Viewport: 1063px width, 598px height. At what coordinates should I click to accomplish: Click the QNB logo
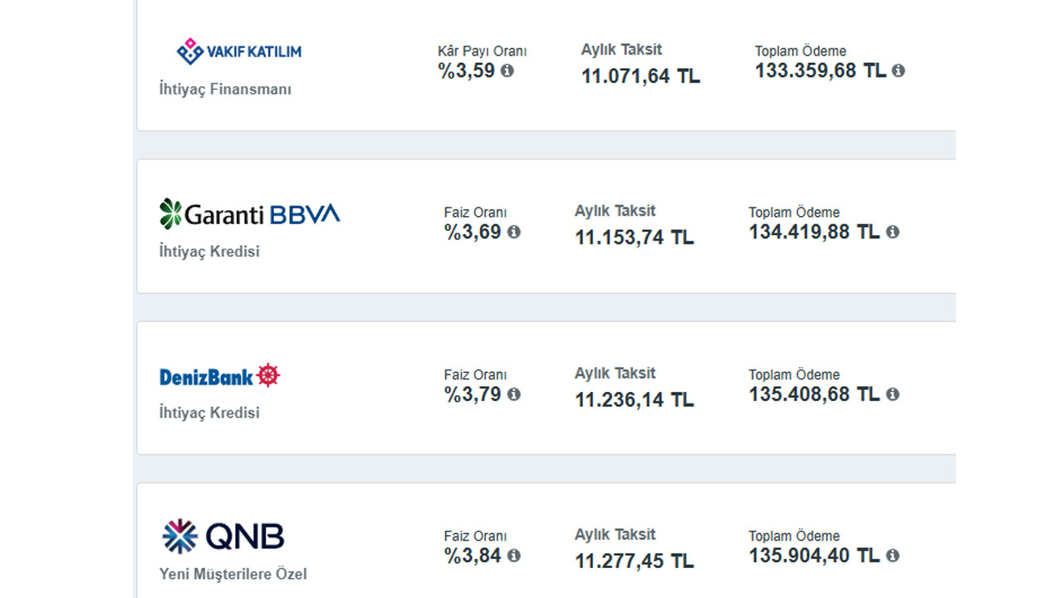[223, 537]
